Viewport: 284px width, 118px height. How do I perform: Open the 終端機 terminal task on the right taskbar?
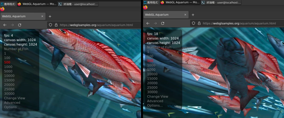pyautogui.click(x=221, y=2)
